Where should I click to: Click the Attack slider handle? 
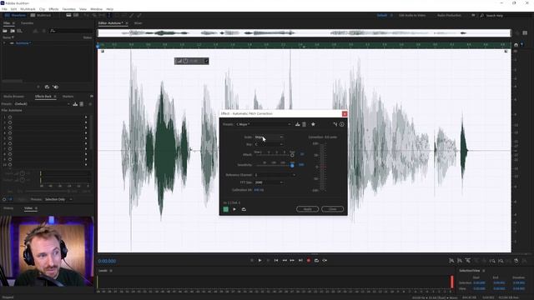point(292,155)
